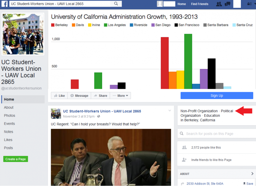Click Find Friends in the top bar

[x=200, y=4]
